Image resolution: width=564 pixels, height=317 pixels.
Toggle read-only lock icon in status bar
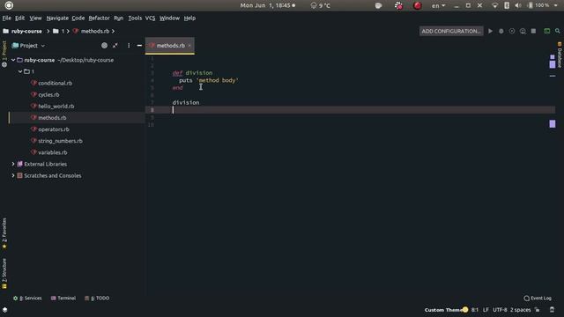[537, 310]
